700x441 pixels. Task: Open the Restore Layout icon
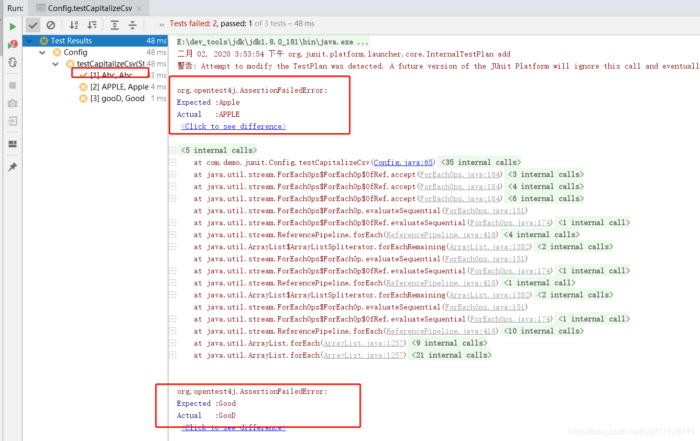pos(13,144)
